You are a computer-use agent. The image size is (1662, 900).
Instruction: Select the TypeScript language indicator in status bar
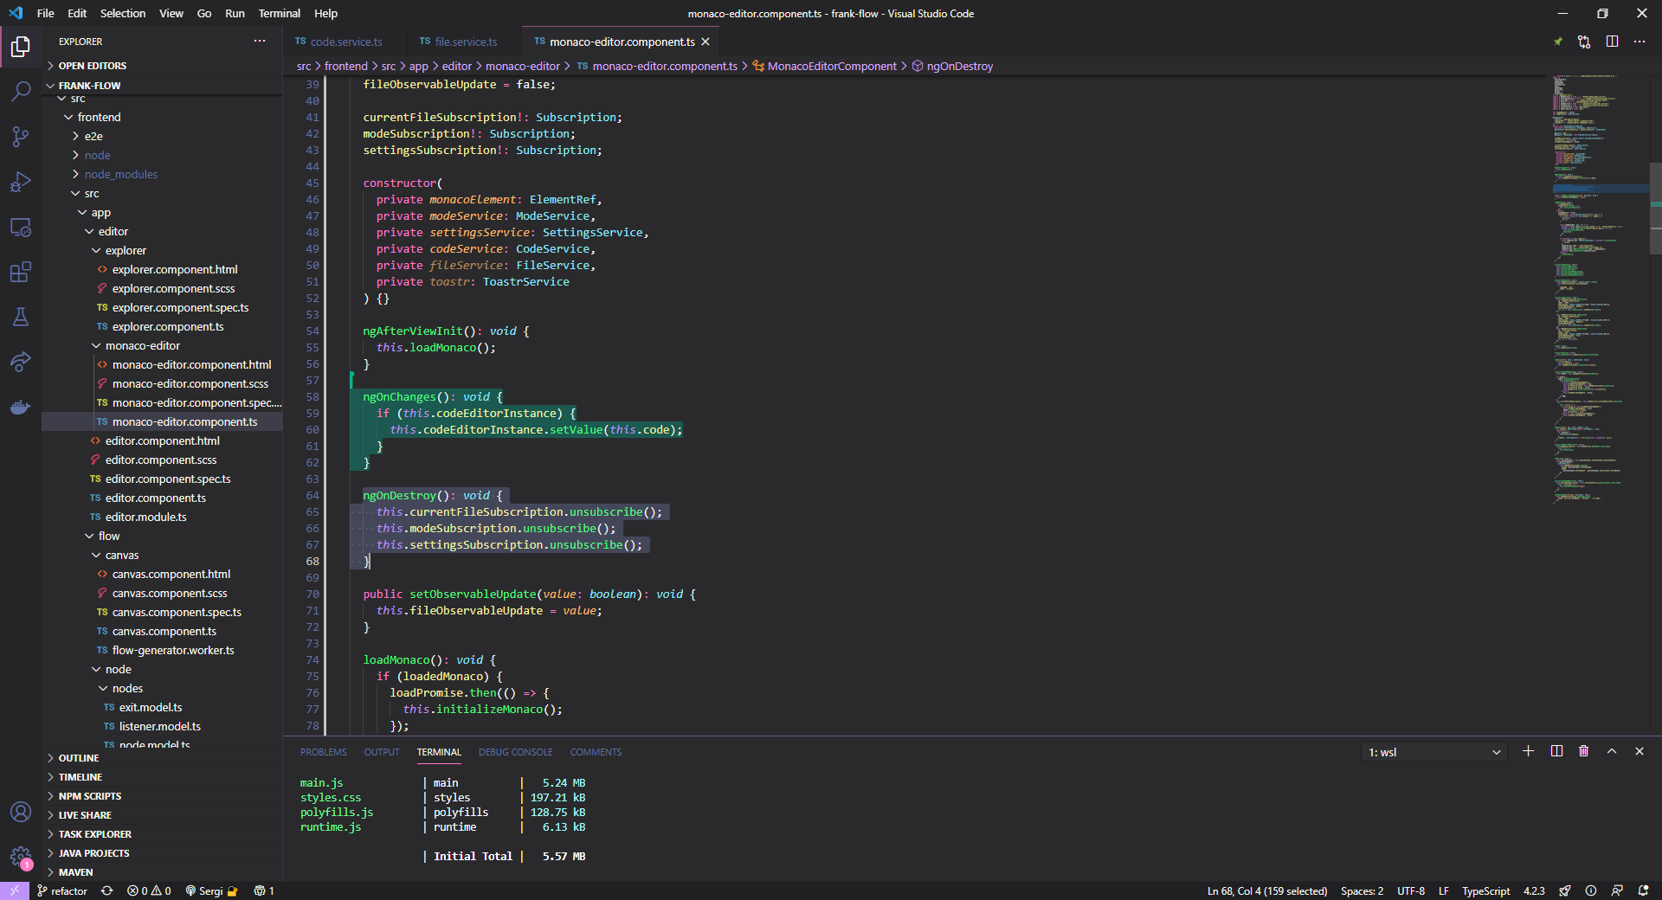(x=1485, y=890)
